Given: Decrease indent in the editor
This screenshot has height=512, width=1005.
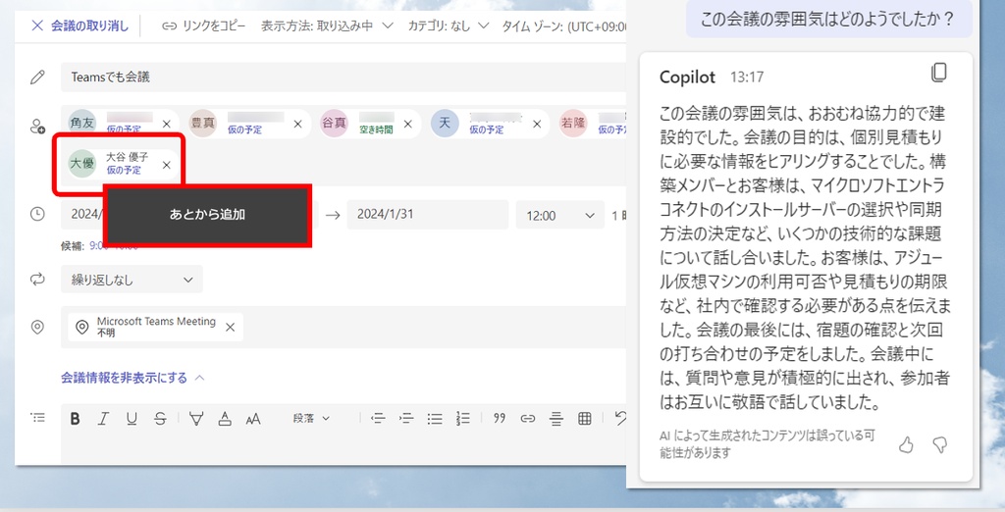Looking at the screenshot, I should point(378,419).
